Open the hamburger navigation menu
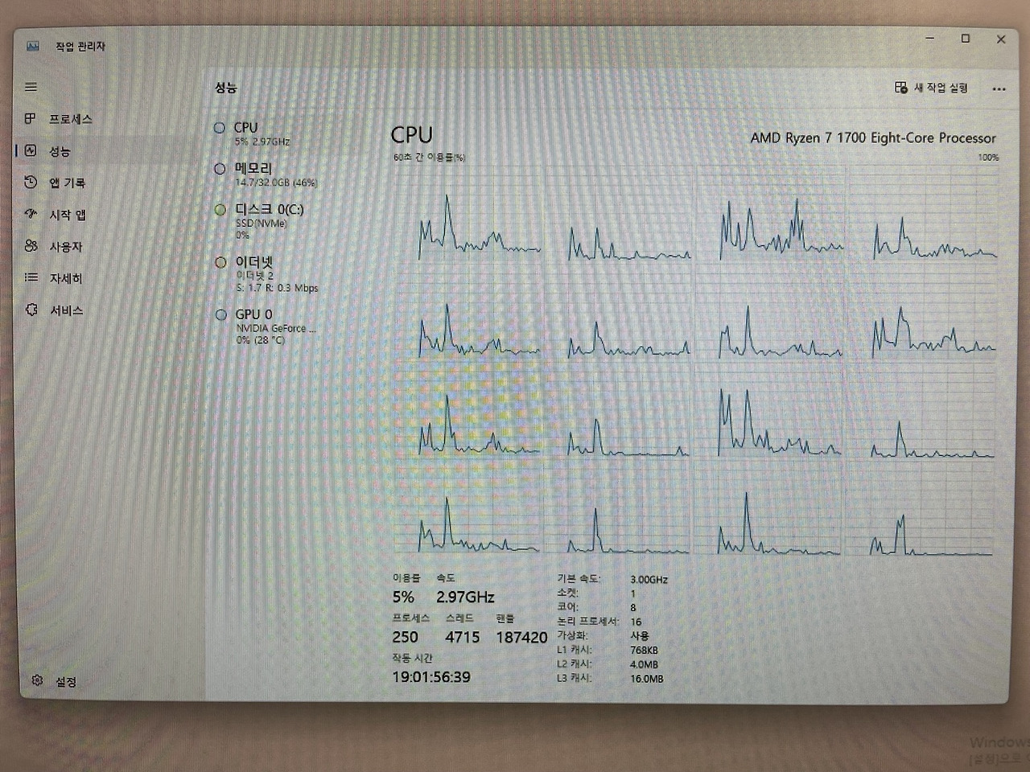Image resolution: width=1030 pixels, height=772 pixels. 31,87
